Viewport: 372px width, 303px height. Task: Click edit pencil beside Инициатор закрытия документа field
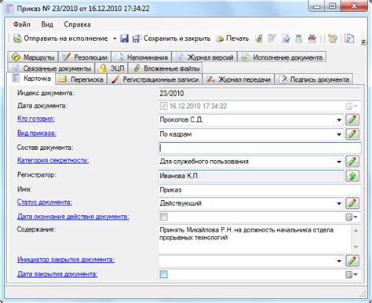pyautogui.click(x=352, y=261)
